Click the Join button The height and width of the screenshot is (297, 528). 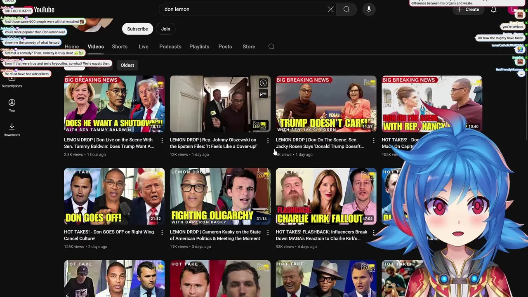[x=165, y=29]
